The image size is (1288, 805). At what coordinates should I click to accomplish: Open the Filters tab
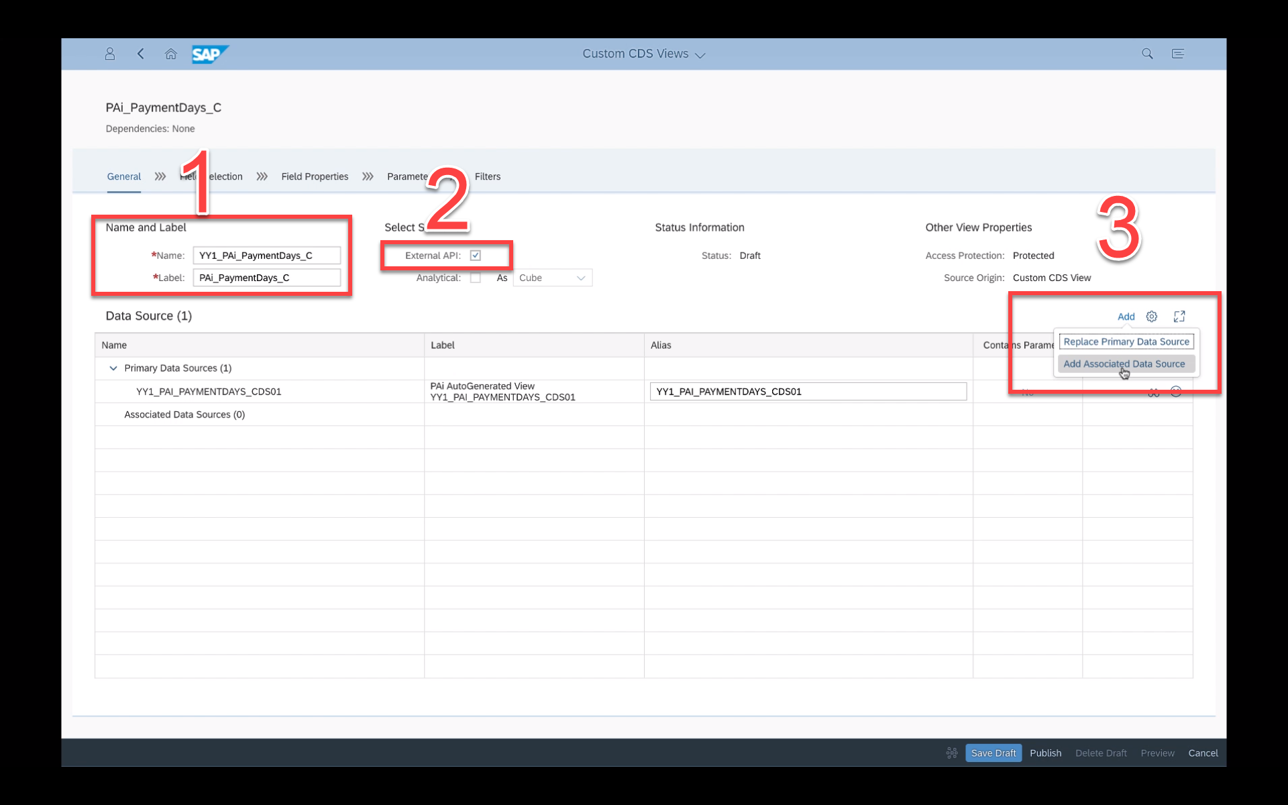(x=488, y=176)
